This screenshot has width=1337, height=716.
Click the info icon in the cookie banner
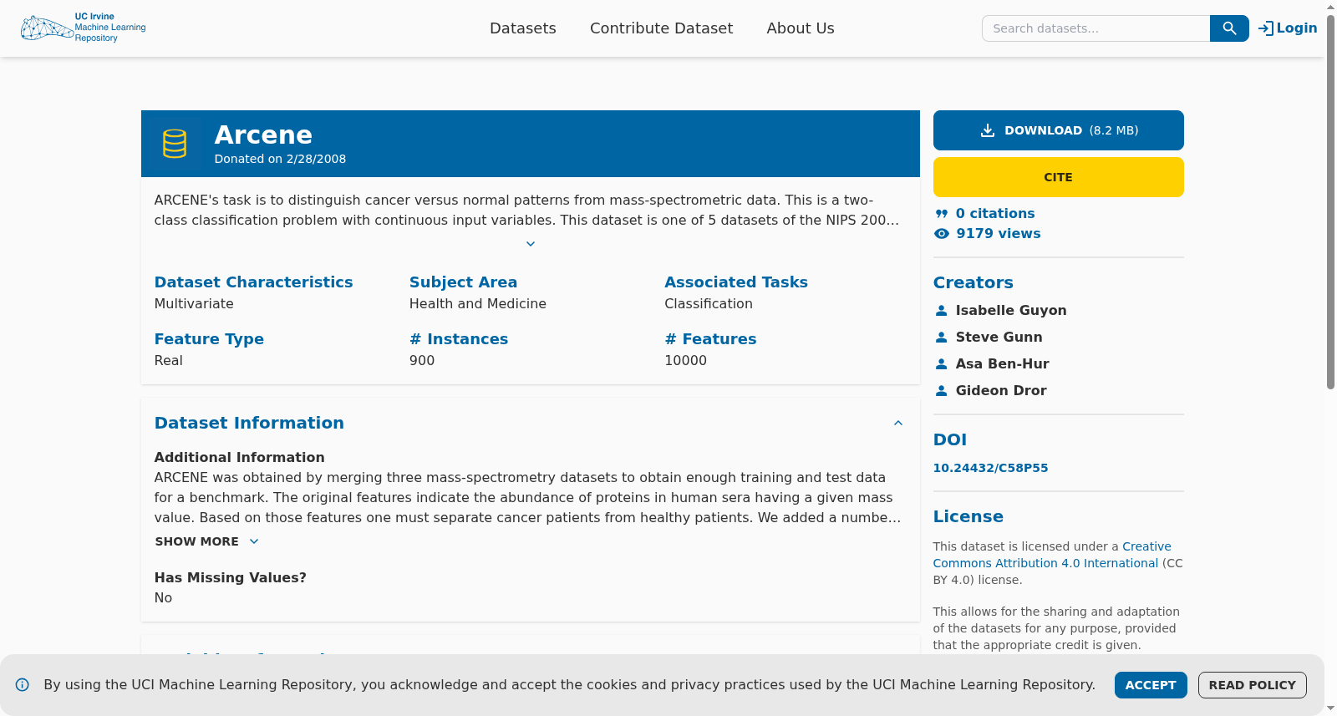tap(23, 685)
